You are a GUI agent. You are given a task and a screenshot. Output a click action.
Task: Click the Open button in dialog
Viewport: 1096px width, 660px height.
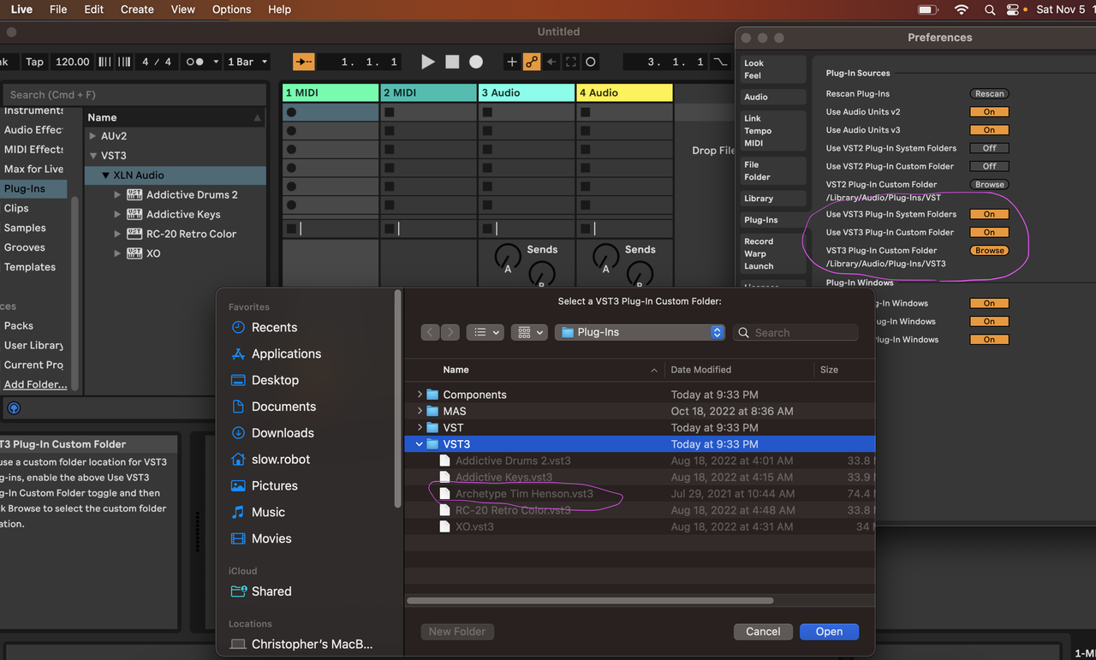829,632
